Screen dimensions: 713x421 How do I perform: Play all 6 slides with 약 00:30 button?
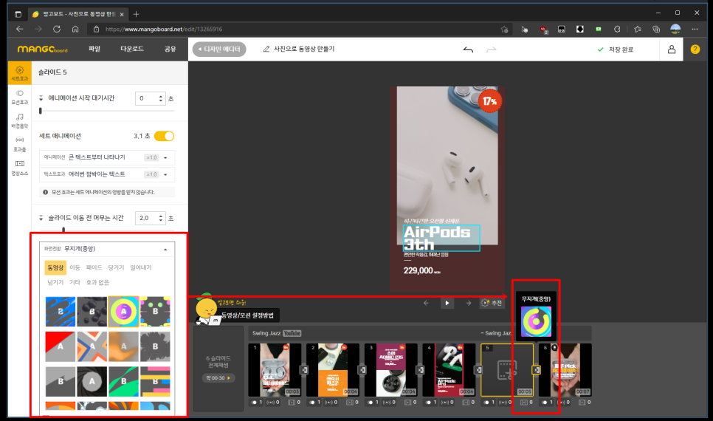click(x=218, y=377)
